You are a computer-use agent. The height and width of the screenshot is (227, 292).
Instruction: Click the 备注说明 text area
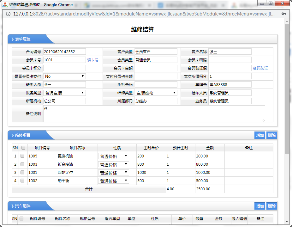(154, 113)
